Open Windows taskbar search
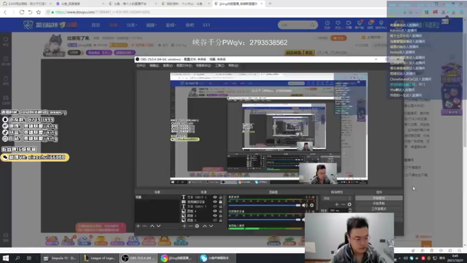 18,258
